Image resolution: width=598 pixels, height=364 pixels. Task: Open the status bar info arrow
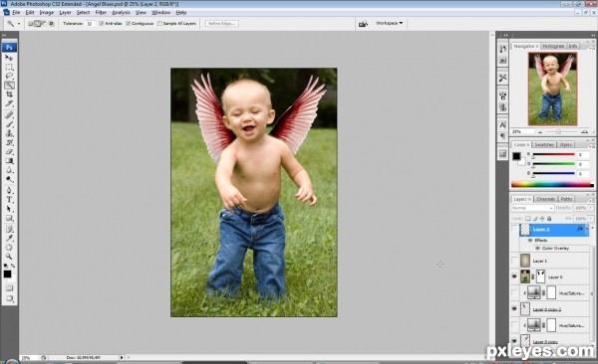122,357
